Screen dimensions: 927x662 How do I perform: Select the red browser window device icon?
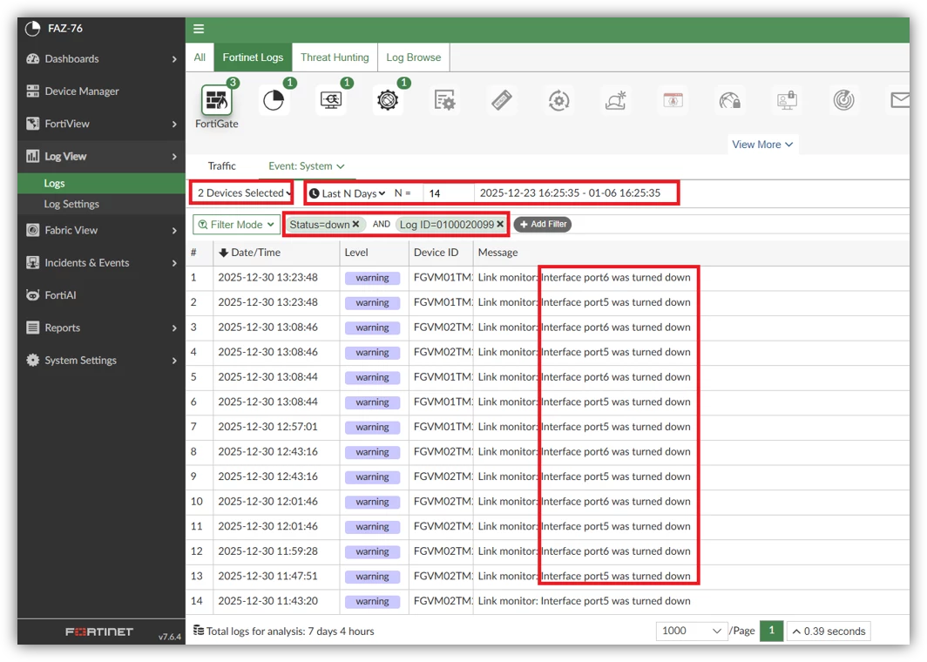(x=673, y=100)
